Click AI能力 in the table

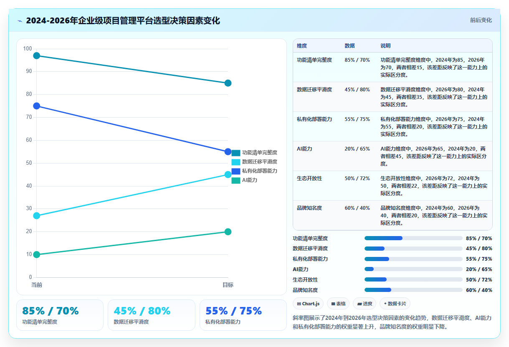coord(304,149)
